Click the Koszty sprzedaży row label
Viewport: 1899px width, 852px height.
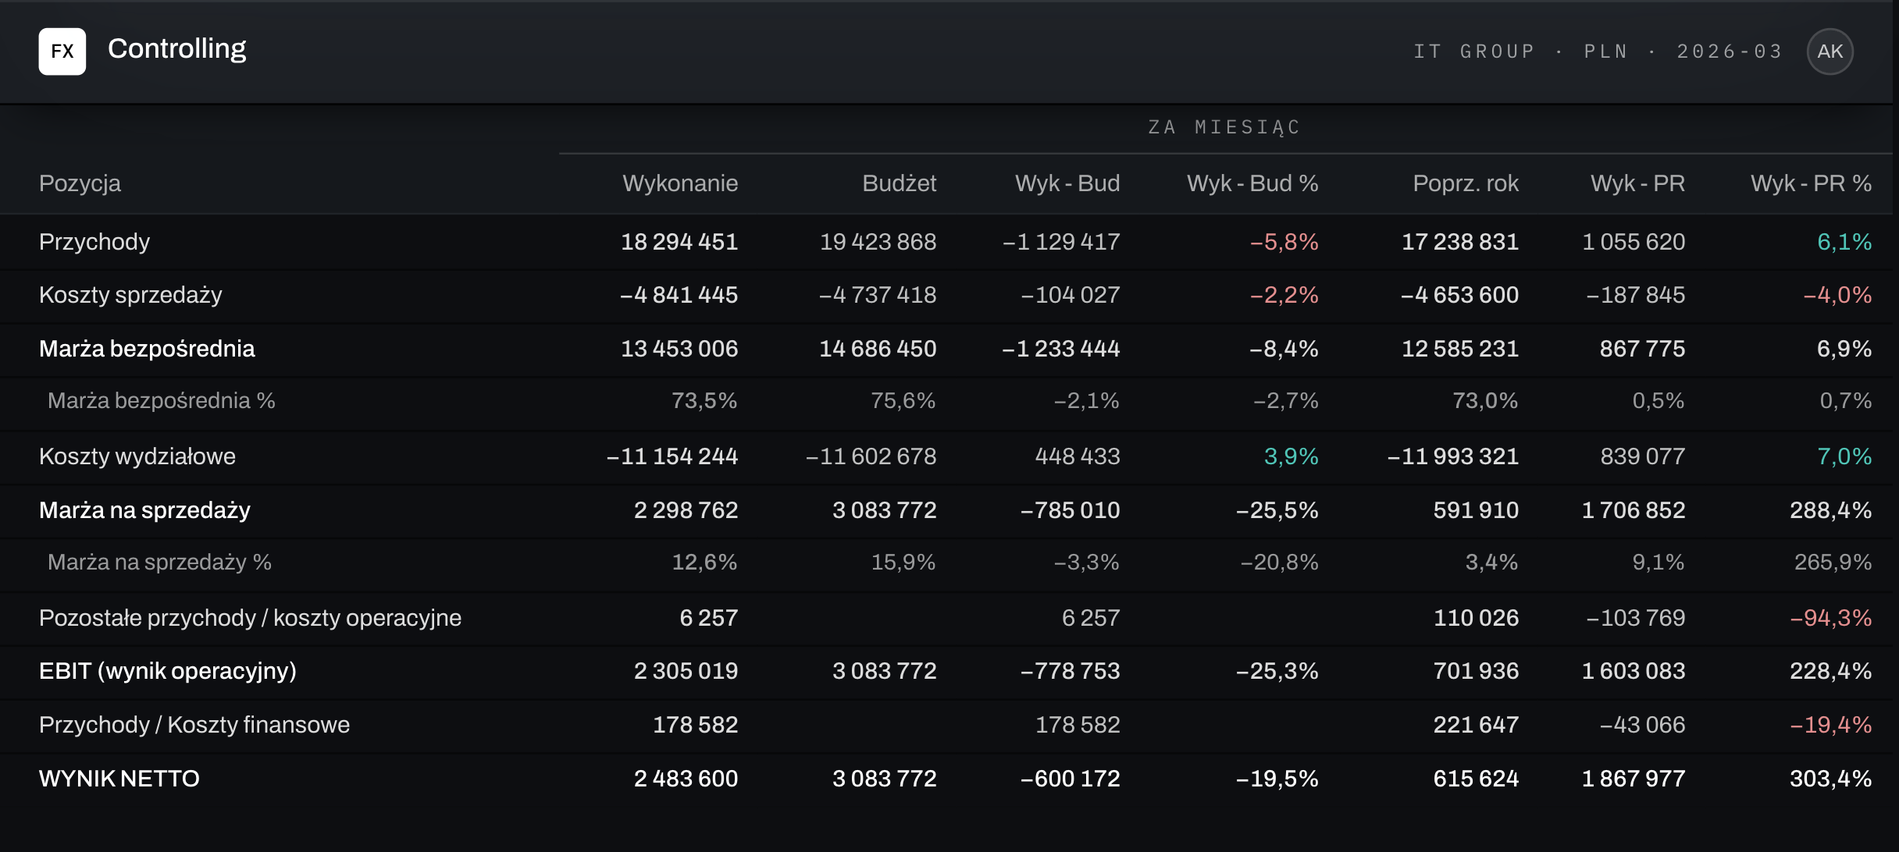coord(130,295)
